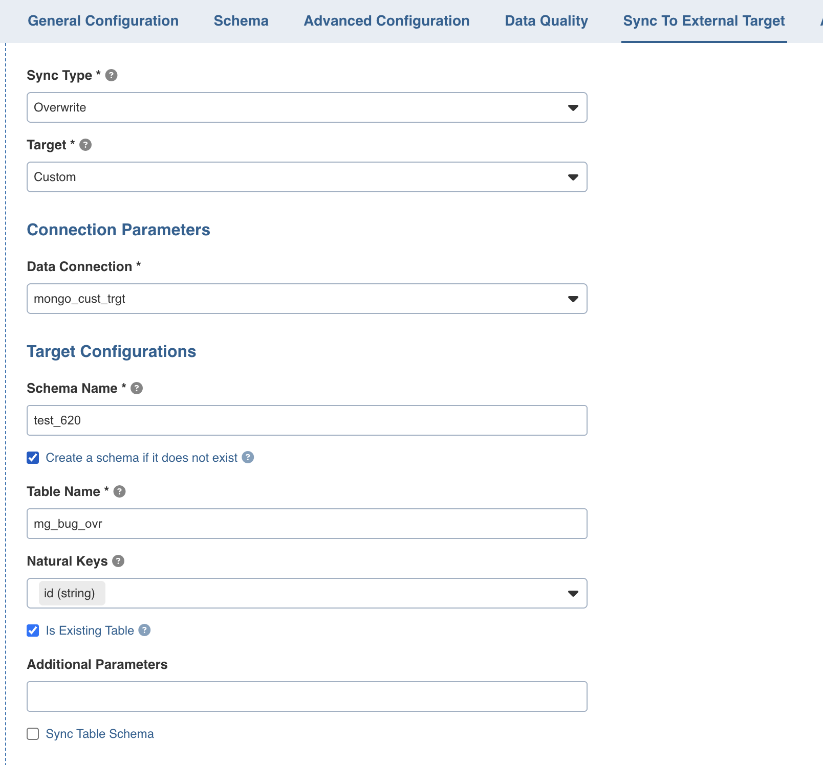Click the Table Name help icon
The height and width of the screenshot is (765, 823).
119,491
